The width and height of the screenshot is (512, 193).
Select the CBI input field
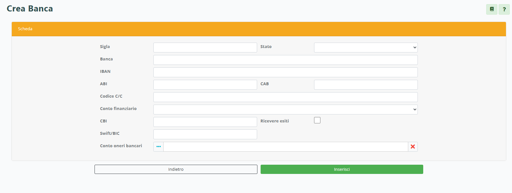(x=205, y=122)
